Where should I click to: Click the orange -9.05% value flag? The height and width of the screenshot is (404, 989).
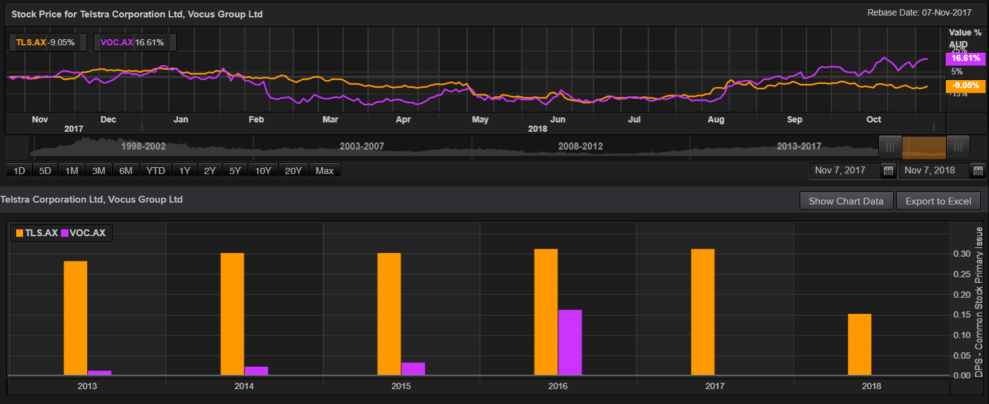coord(966,86)
